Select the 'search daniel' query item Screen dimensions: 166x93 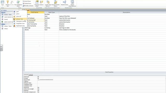pyautogui.click(x=9, y=17)
